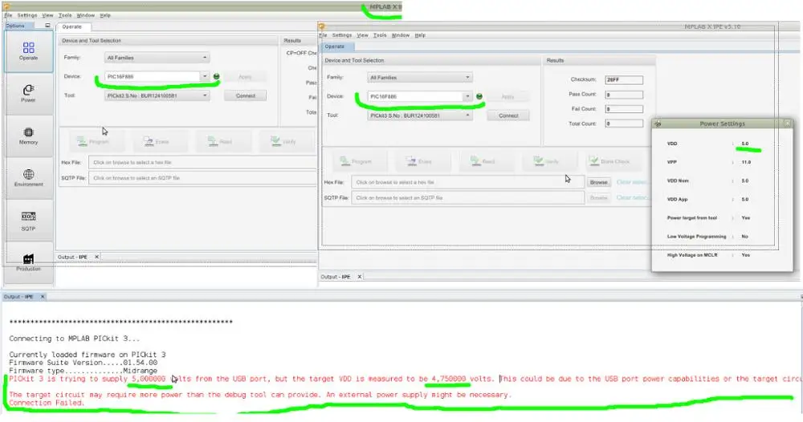Viewport: 803px width, 422px height.
Task: Open the Power section in Options sidebar
Action: point(29,94)
